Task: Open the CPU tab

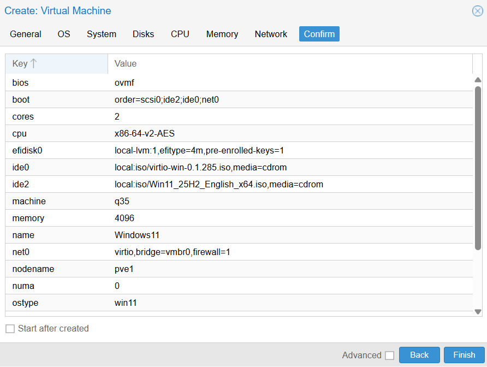Action: pos(180,34)
